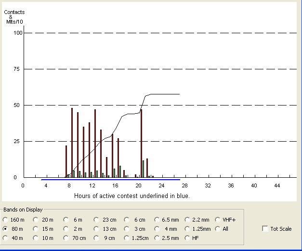The height and width of the screenshot is (251, 302).
Task: Select the VHF+ bands option
Action: tap(218, 219)
